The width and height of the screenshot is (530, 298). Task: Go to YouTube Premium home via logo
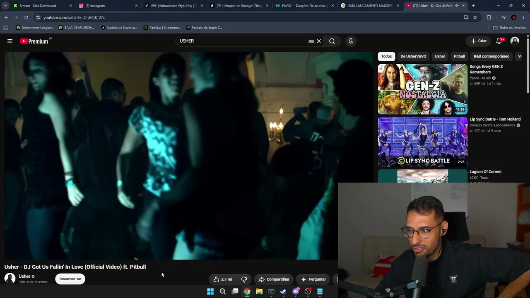(x=34, y=41)
